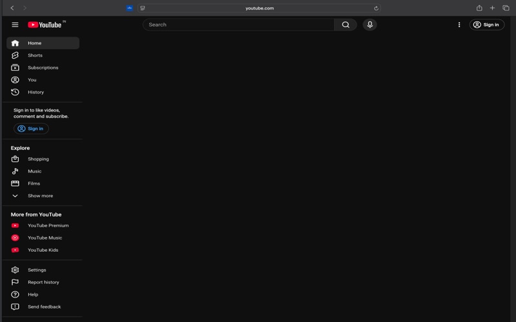Click the Music note icon

tap(15, 171)
